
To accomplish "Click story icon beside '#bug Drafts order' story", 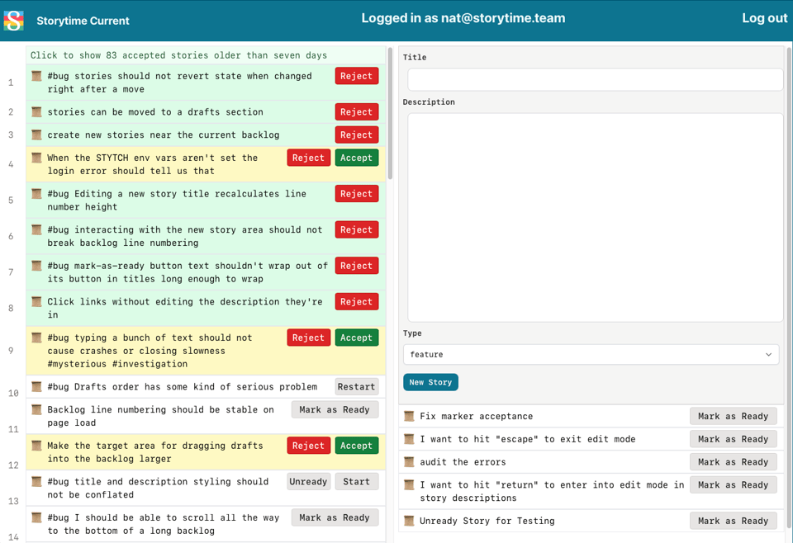I will click(x=36, y=386).
